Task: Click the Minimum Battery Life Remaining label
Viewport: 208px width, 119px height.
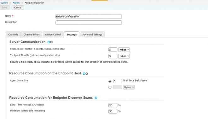Action: [x=27, y=111]
